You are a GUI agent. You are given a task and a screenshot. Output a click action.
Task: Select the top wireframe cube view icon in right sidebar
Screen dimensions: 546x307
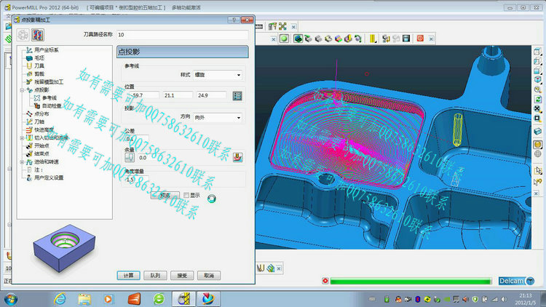coord(538,52)
